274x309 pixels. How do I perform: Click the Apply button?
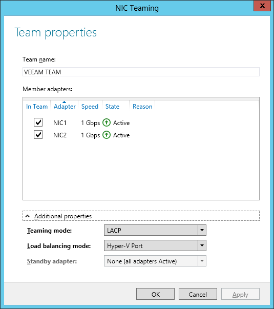pyautogui.click(x=240, y=294)
